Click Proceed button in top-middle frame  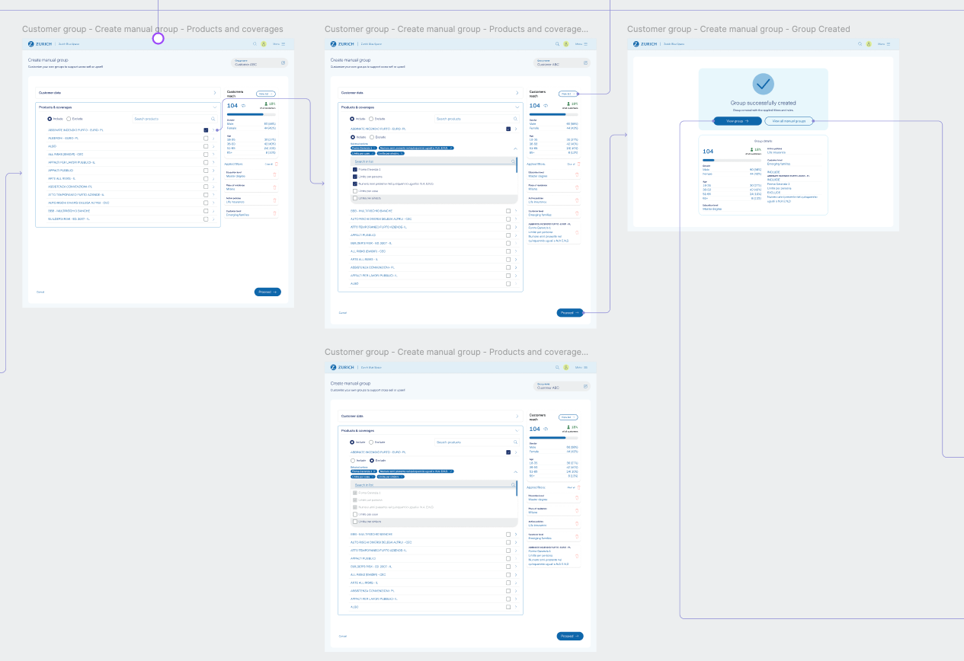click(570, 312)
